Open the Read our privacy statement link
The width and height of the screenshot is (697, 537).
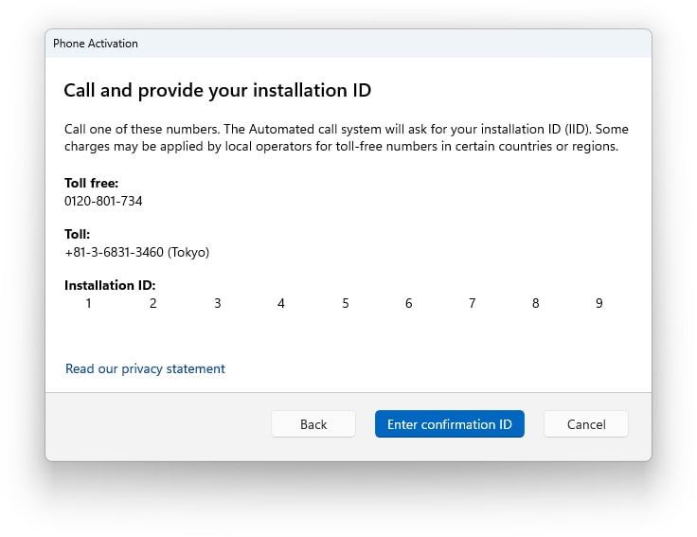pos(145,368)
